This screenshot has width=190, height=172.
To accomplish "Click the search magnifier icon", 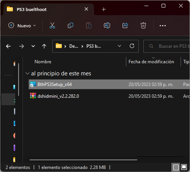I will click(x=151, y=46).
